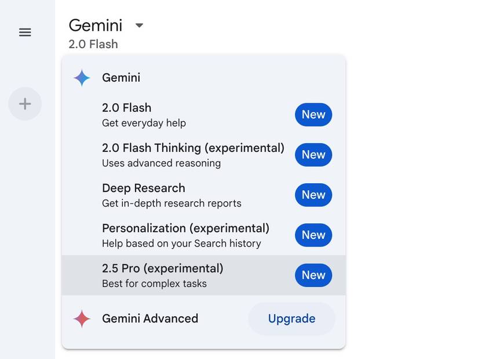The height and width of the screenshot is (359, 478).
Task: Click the new chat plus icon
Action: (25, 104)
